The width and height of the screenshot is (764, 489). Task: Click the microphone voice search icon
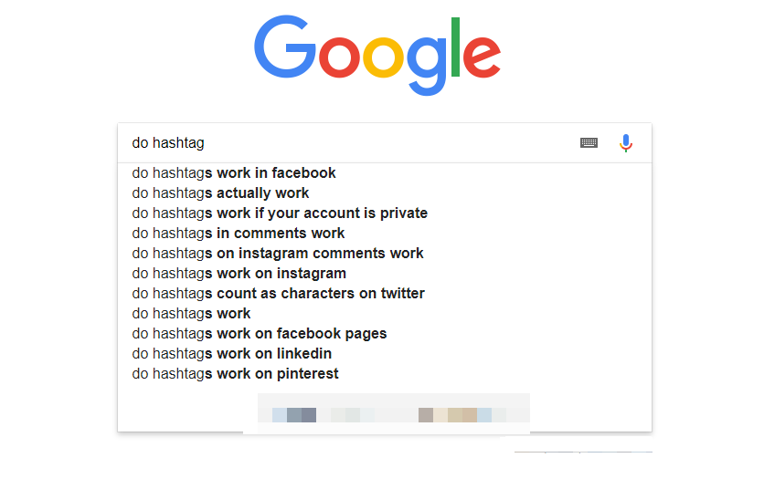(x=626, y=143)
